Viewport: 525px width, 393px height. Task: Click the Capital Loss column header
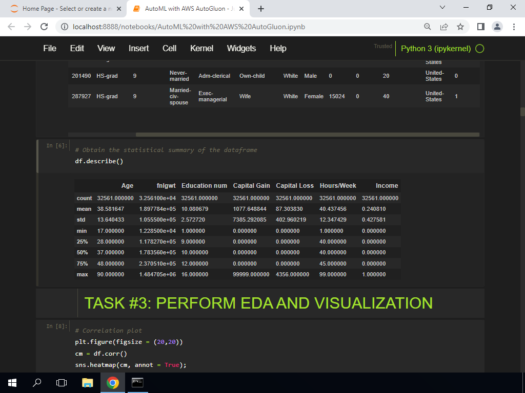click(x=295, y=186)
